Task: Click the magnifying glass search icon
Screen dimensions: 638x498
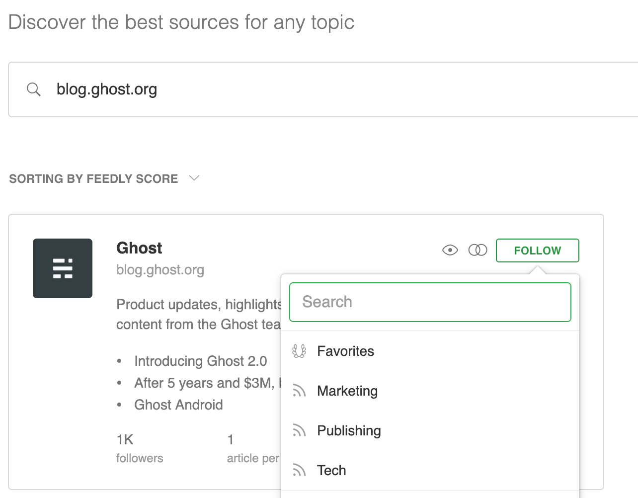Action: tap(34, 89)
